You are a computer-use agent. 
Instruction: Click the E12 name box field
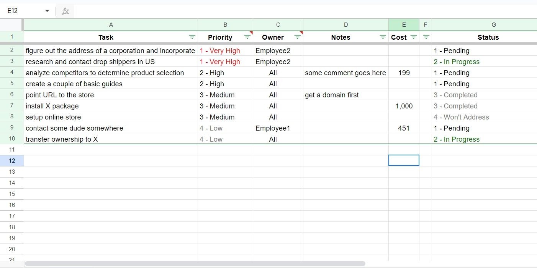tap(23, 11)
